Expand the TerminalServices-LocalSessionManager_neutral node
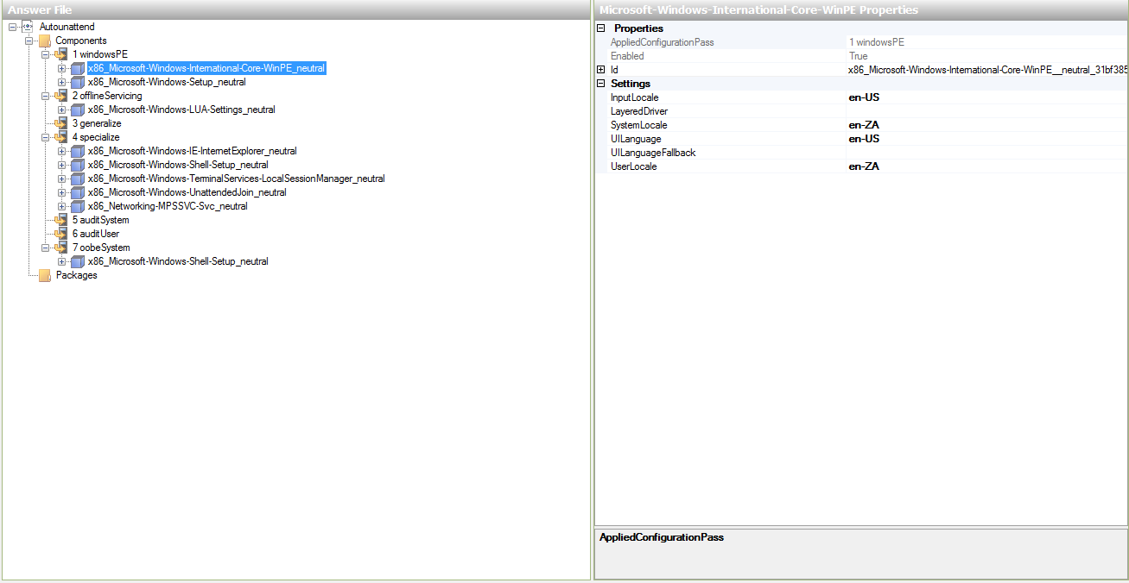 pyautogui.click(x=61, y=179)
